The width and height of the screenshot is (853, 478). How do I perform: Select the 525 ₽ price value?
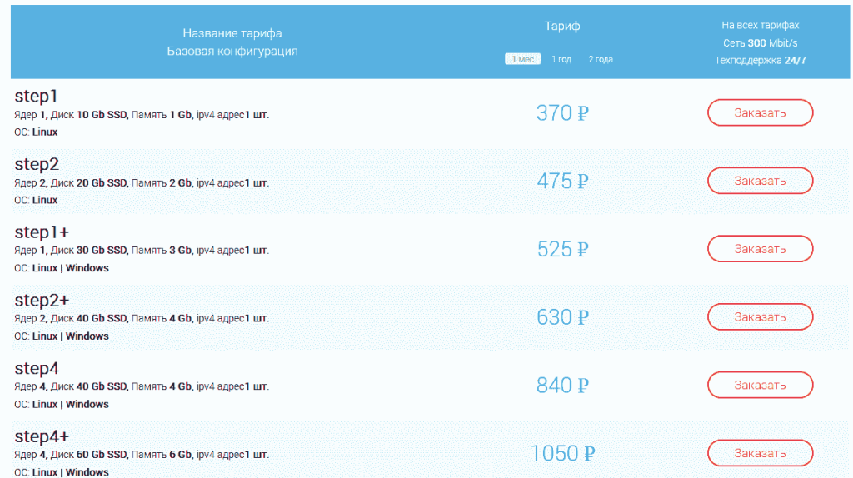[x=562, y=249]
